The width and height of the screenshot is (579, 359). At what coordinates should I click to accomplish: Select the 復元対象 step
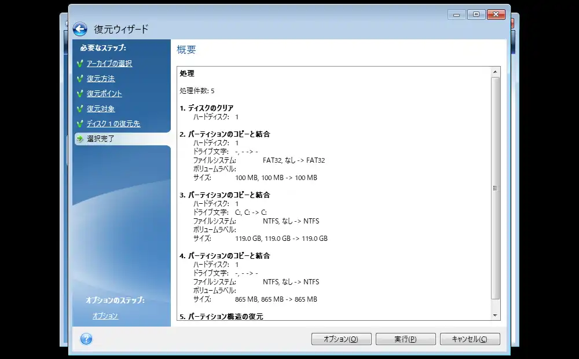click(101, 109)
